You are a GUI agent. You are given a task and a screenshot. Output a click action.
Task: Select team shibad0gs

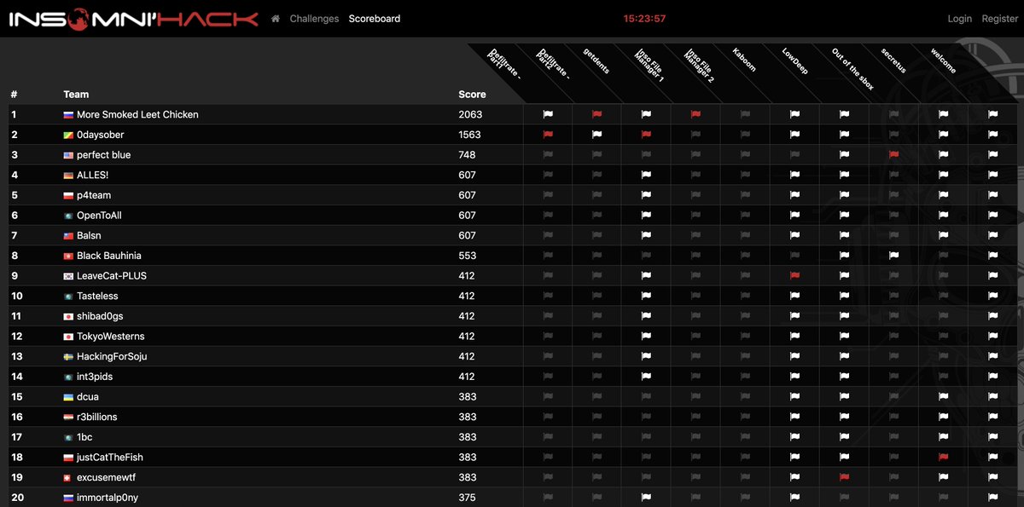[100, 316]
